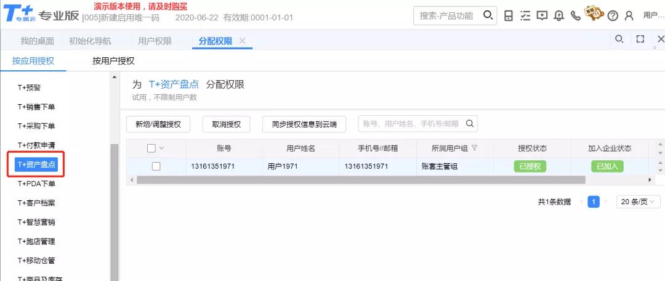Click the horizontal scrollbar under the table
The height and width of the screenshot is (281, 665).
360,180
